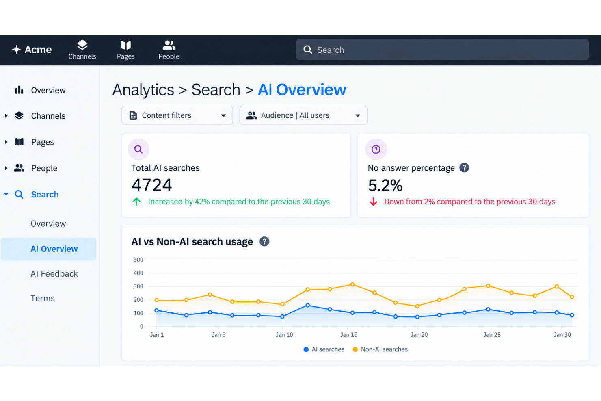Image resolution: width=601 pixels, height=401 pixels.
Task: Open AI Feedback in the sidebar
Action: pyautogui.click(x=54, y=273)
